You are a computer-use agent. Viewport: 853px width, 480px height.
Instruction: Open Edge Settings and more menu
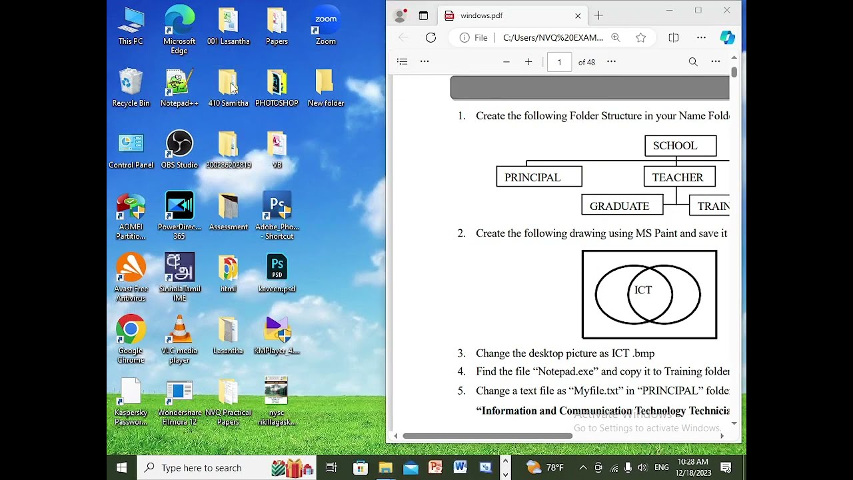pyautogui.click(x=701, y=38)
